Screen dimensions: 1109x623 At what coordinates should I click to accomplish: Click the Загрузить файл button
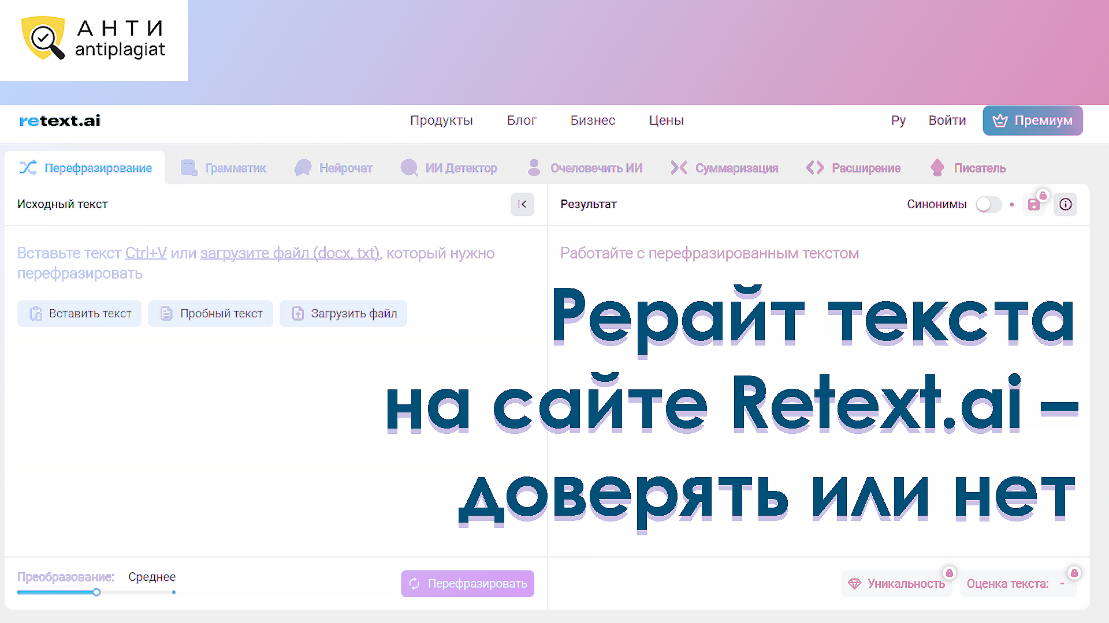pos(343,313)
